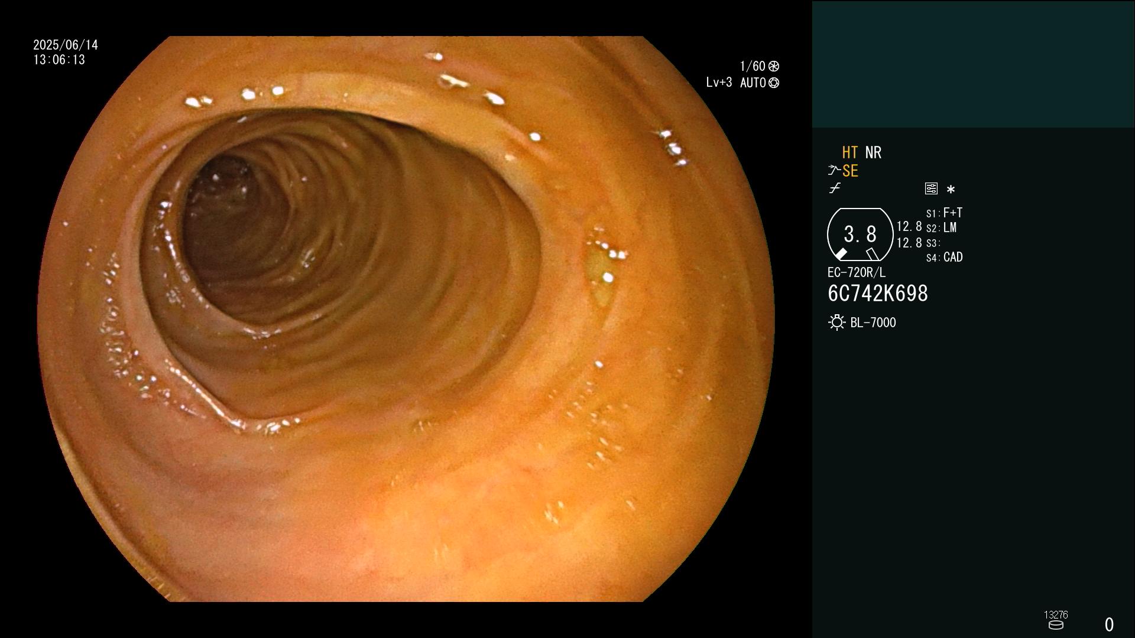Click the empty S3 switch assignment
This screenshot has height=638, width=1135.
pyautogui.click(x=933, y=243)
